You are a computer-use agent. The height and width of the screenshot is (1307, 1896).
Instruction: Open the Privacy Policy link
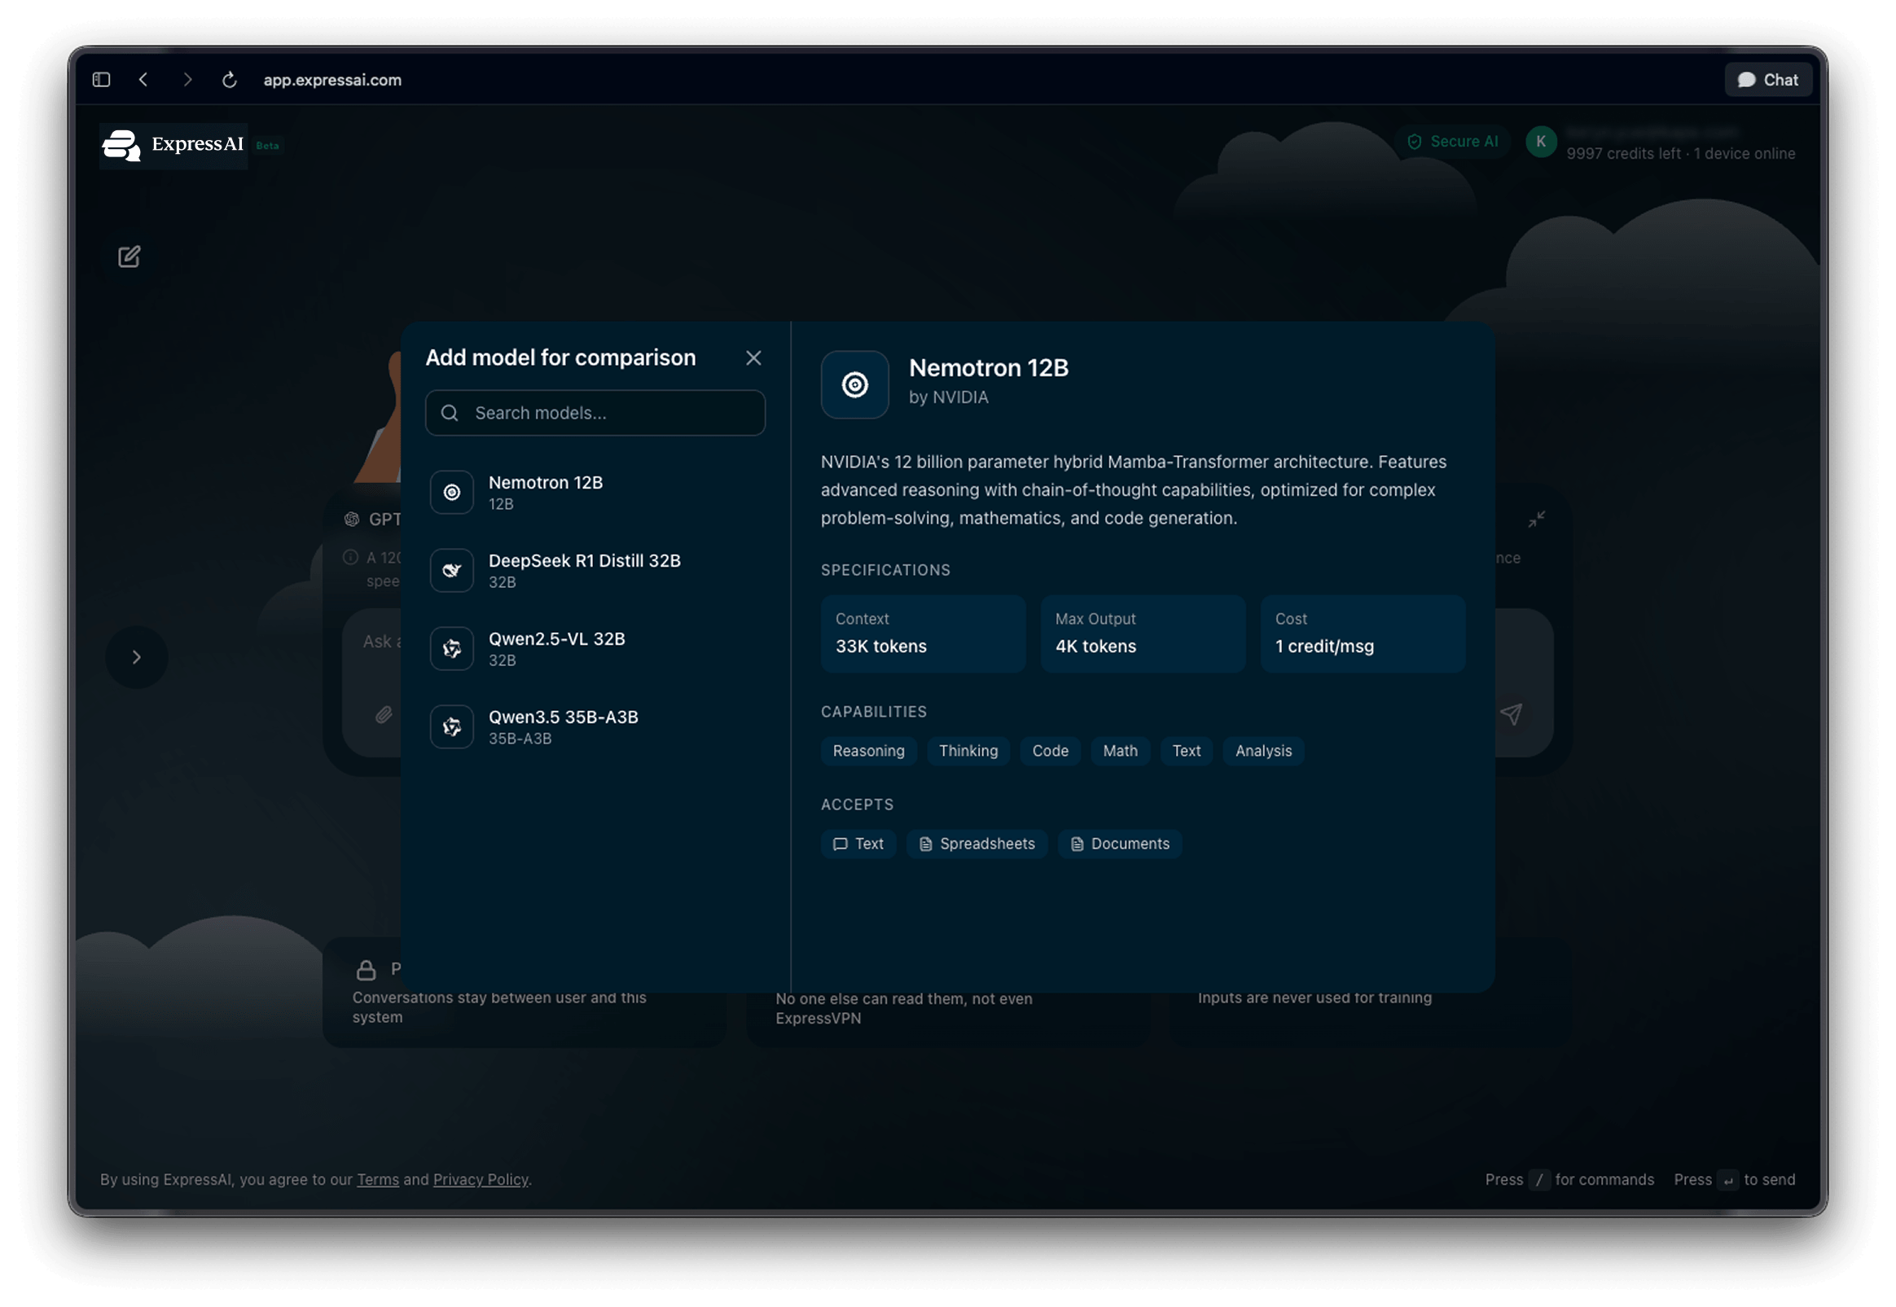481,1179
